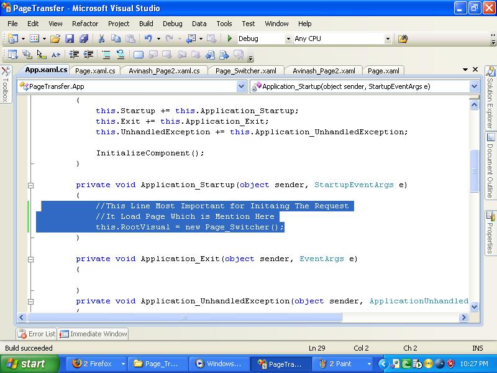Switch to the Page.xaml tab

(383, 71)
